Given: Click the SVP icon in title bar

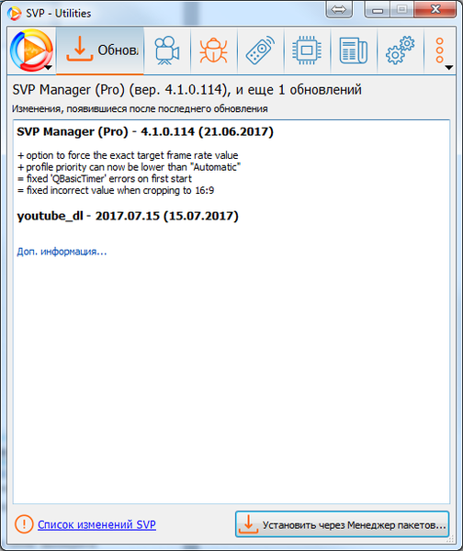Looking at the screenshot, I should (x=14, y=14).
